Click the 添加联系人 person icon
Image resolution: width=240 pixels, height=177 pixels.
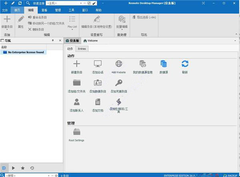click(x=76, y=102)
